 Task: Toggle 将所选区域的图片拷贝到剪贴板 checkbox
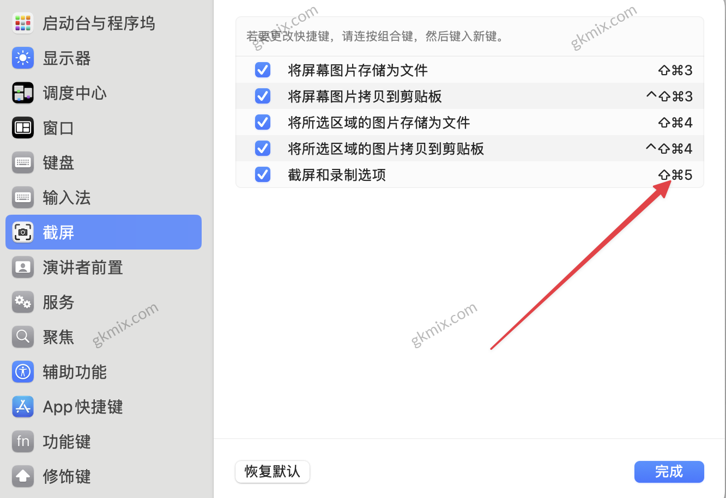tap(263, 148)
